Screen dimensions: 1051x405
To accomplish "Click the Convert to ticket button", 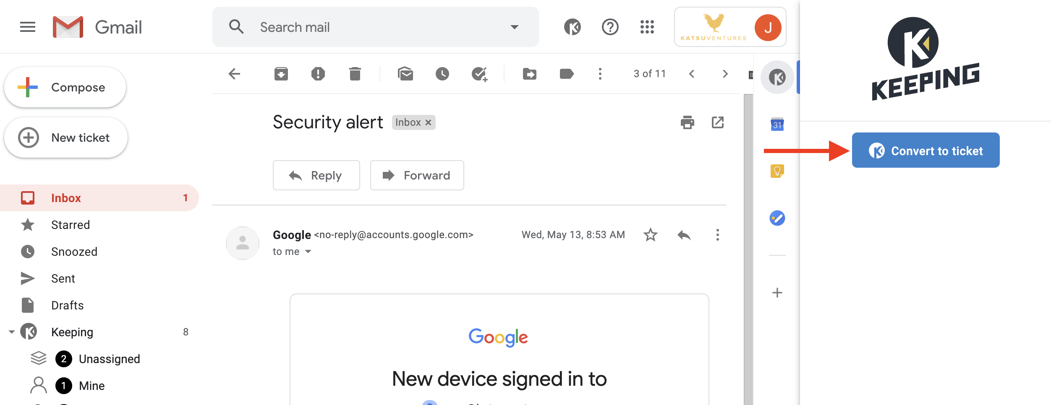I will [x=926, y=151].
